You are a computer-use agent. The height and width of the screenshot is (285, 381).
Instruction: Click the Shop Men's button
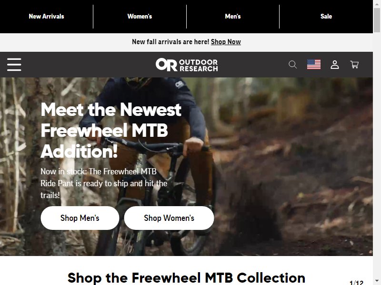80,218
